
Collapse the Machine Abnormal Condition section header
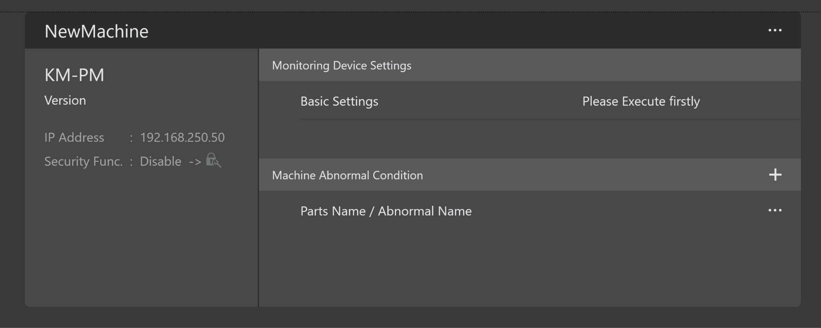347,175
